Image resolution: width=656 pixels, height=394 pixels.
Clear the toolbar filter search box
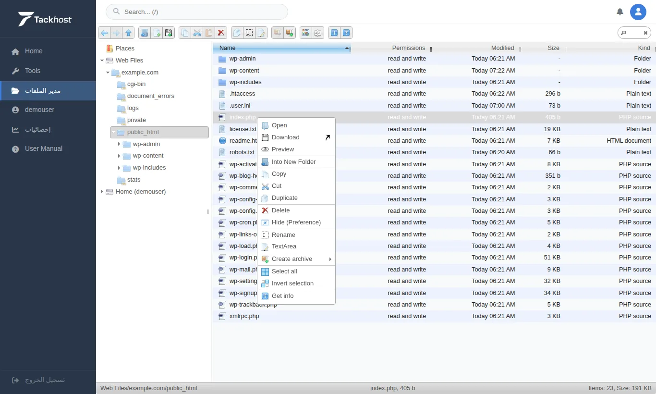[645, 33]
